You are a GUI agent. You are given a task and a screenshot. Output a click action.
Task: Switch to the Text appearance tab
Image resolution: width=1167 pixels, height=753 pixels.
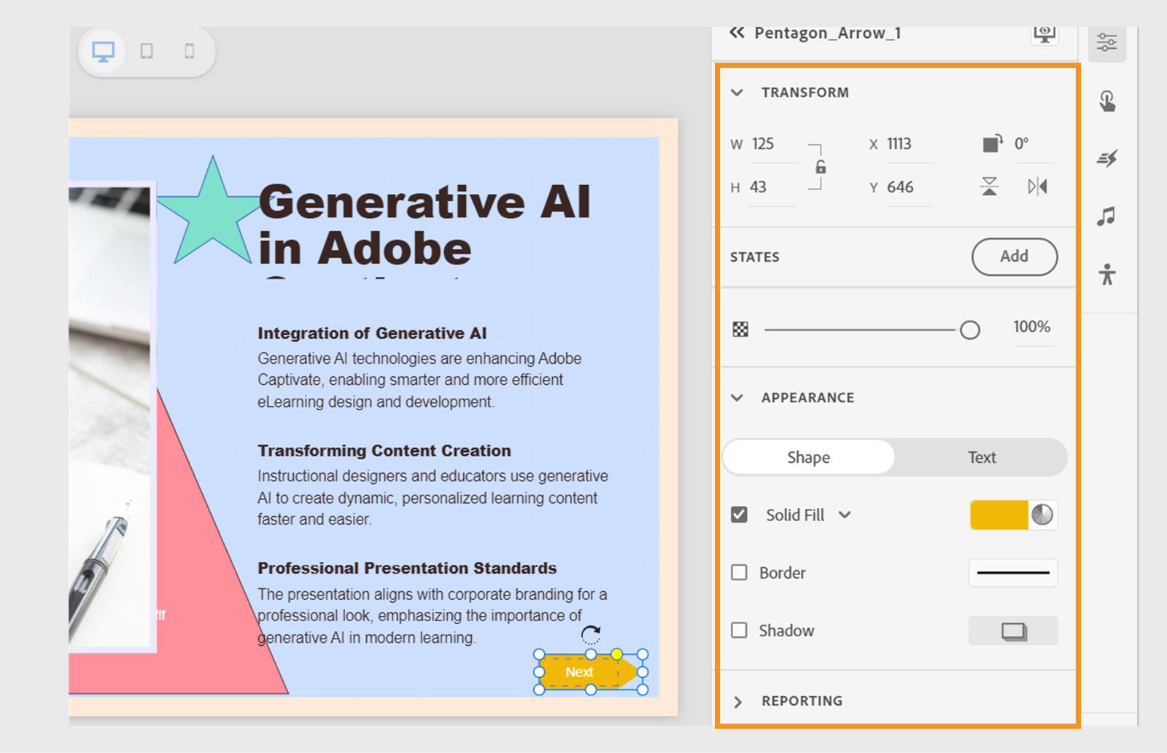pyautogui.click(x=981, y=457)
